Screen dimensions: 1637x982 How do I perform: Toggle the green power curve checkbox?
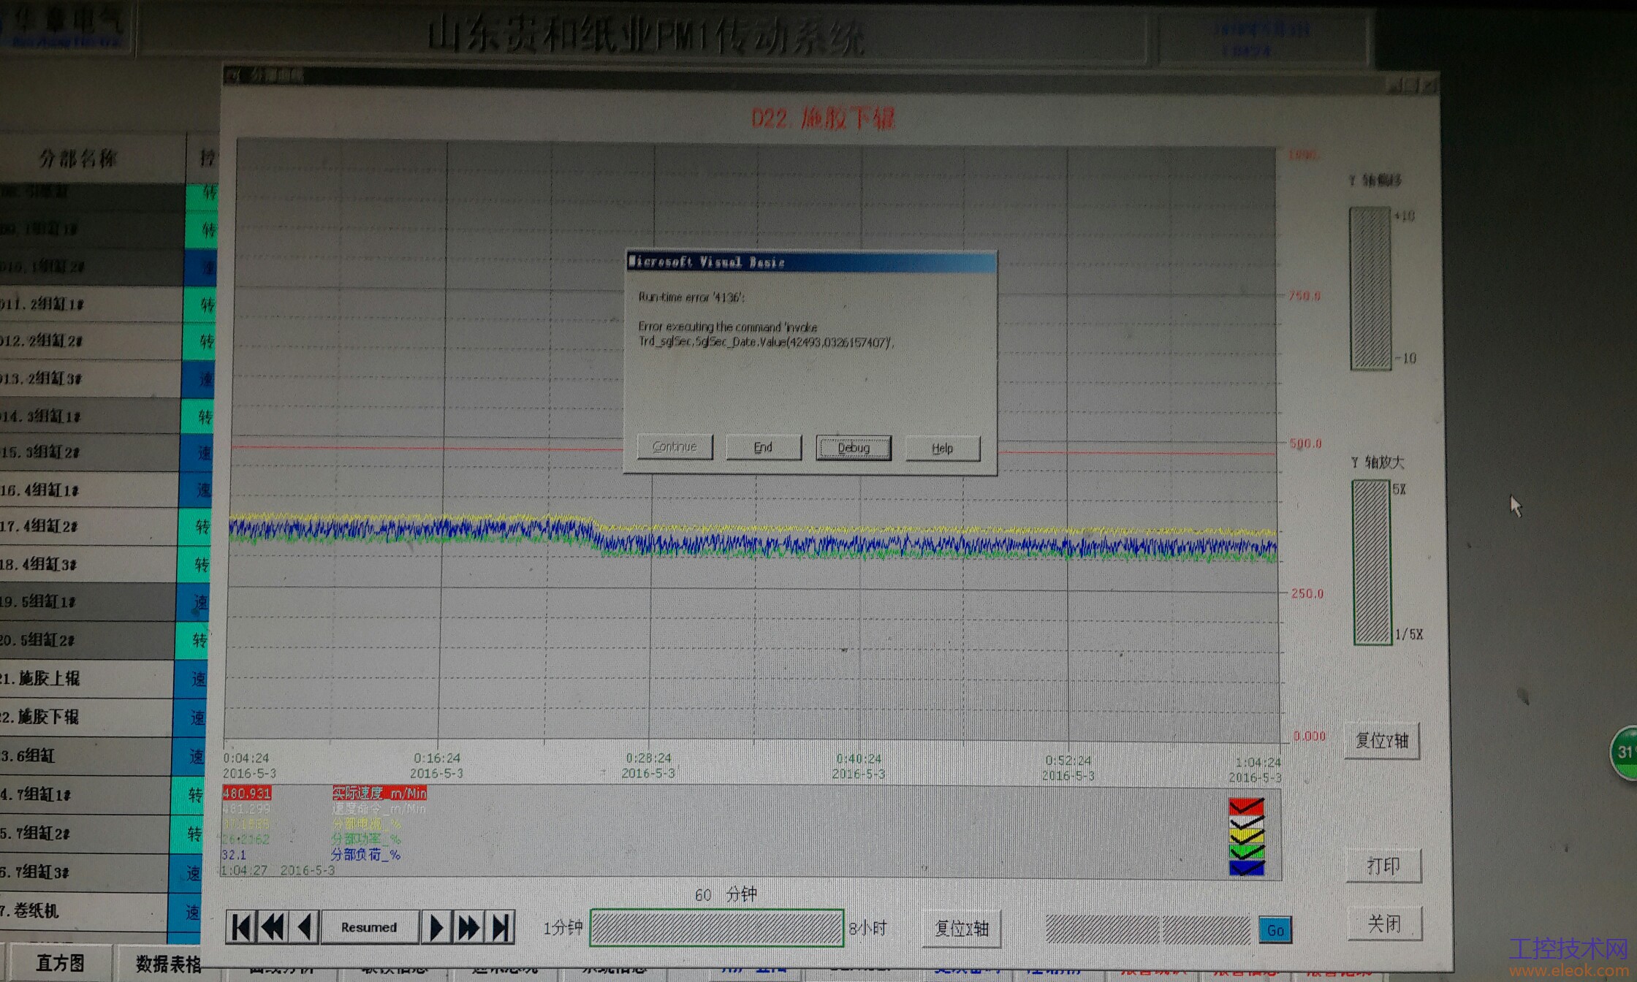[x=1247, y=852]
